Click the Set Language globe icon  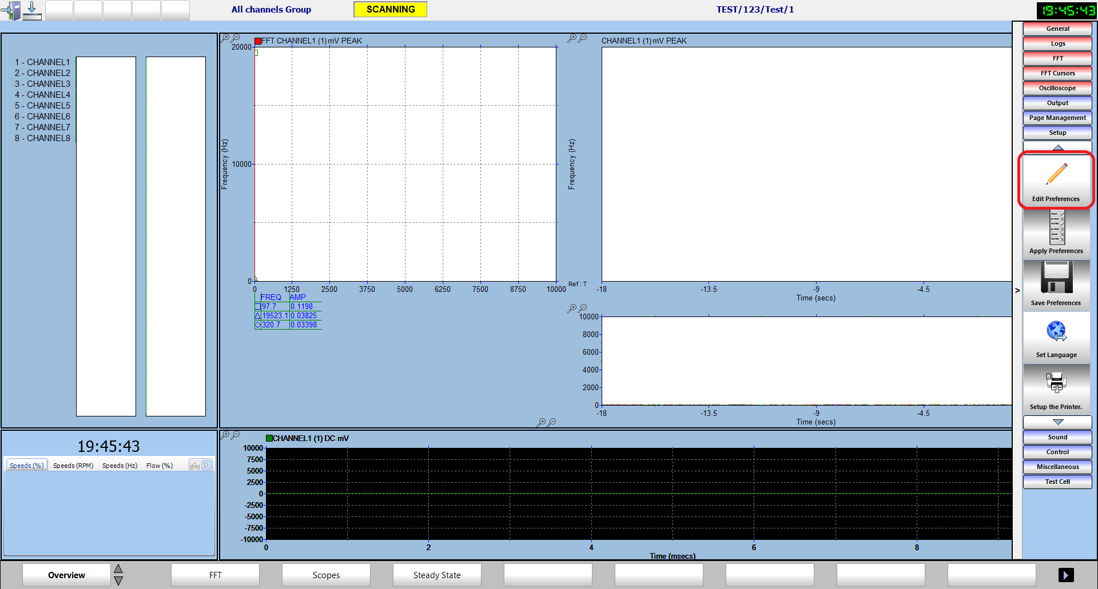[1056, 337]
